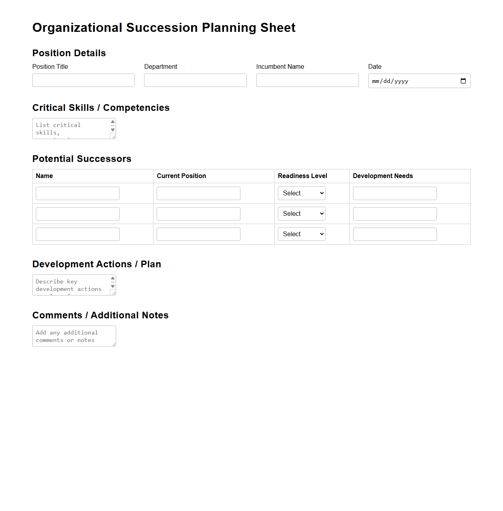Click the third row Development Needs field
Viewport: 503px width, 511px height.
[395, 234]
